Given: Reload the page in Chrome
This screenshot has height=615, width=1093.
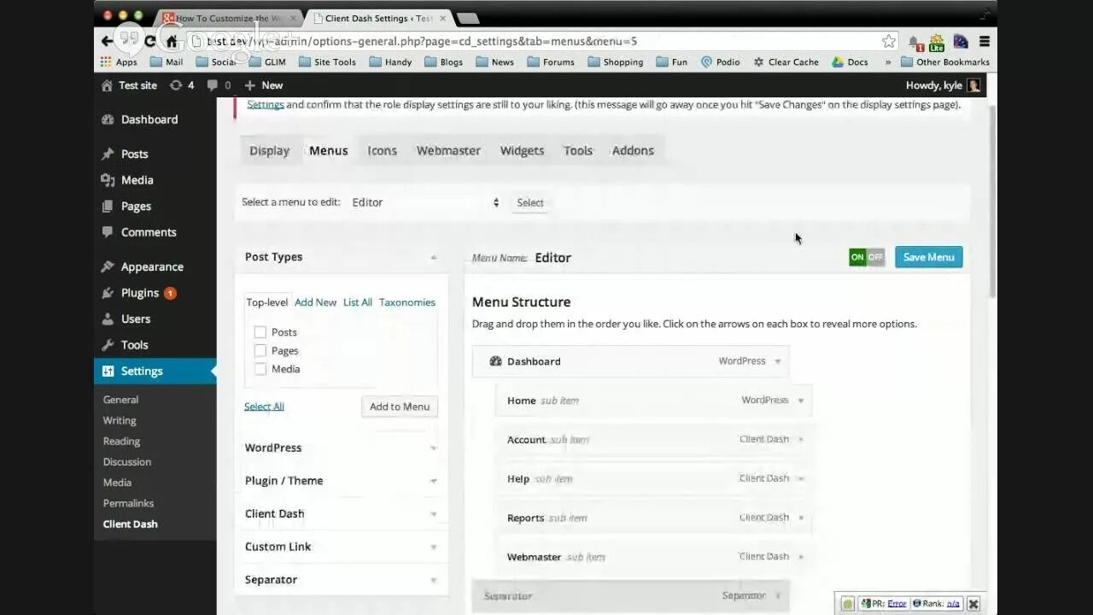Looking at the screenshot, I should [x=150, y=41].
